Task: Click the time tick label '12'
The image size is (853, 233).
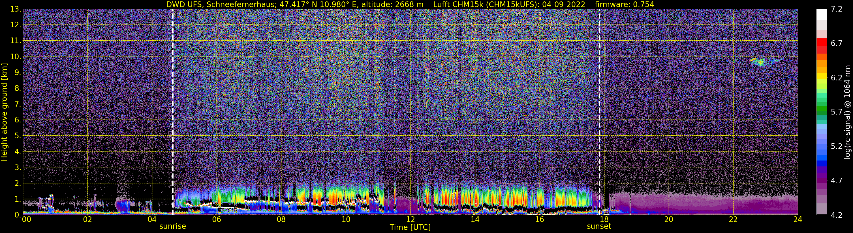Action: pyautogui.click(x=410, y=219)
